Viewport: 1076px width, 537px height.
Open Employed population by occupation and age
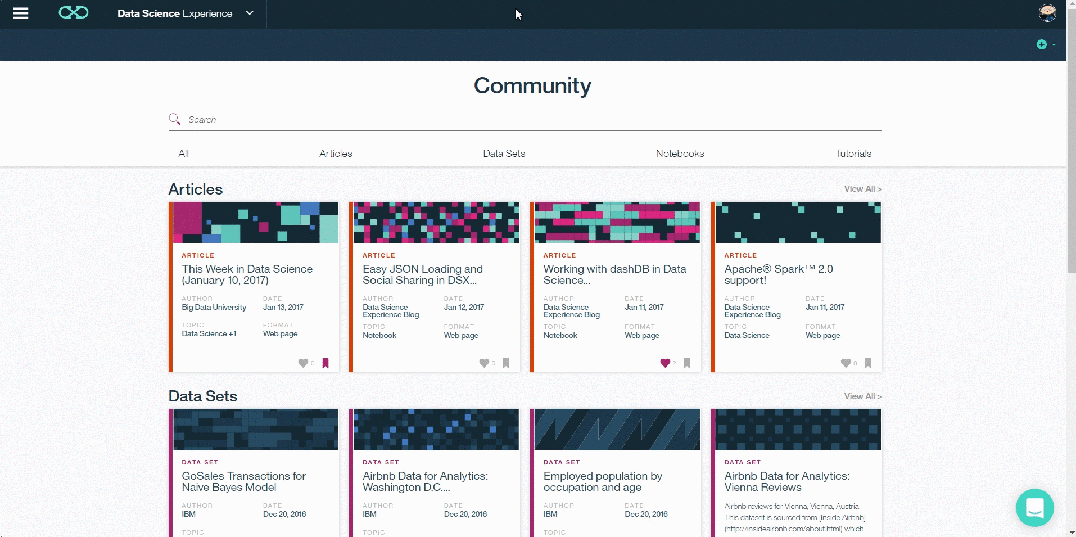603,481
